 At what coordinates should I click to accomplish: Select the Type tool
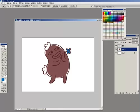5,68
